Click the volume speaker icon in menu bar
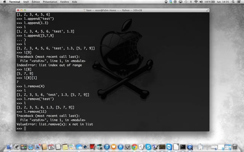 [201, 2]
